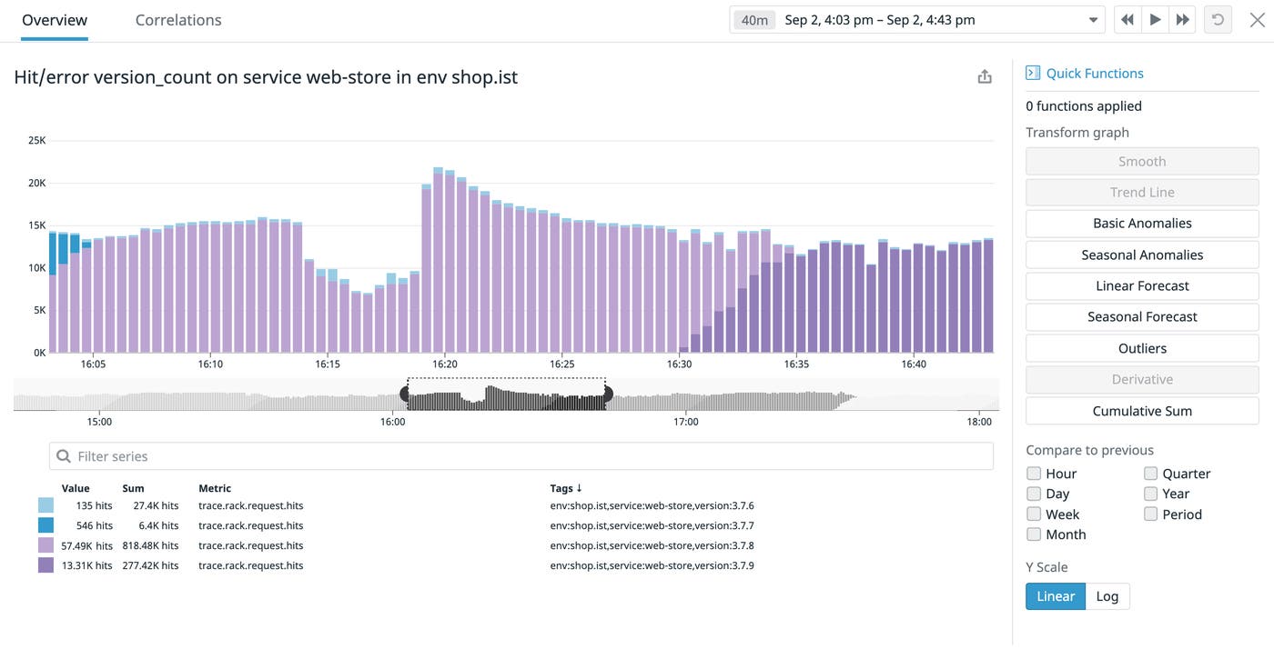The image size is (1274, 659).
Task: Close the fullscreen graph with X
Action: pyautogui.click(x=1257, y=20)
